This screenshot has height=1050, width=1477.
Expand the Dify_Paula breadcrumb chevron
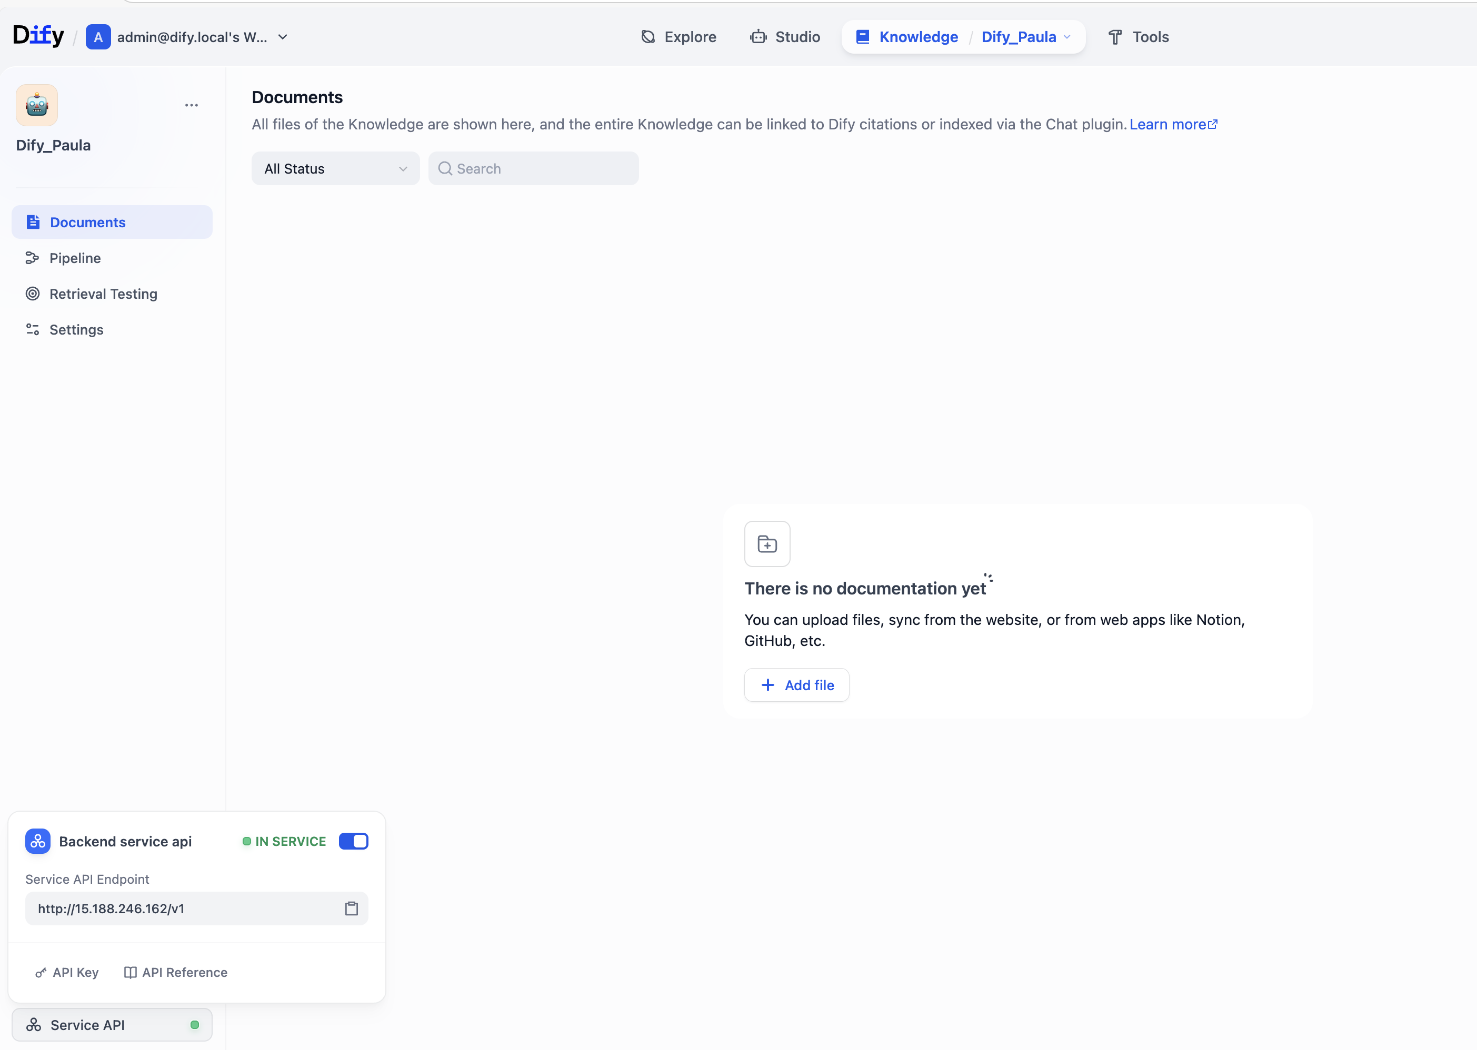click(1067, 37)
